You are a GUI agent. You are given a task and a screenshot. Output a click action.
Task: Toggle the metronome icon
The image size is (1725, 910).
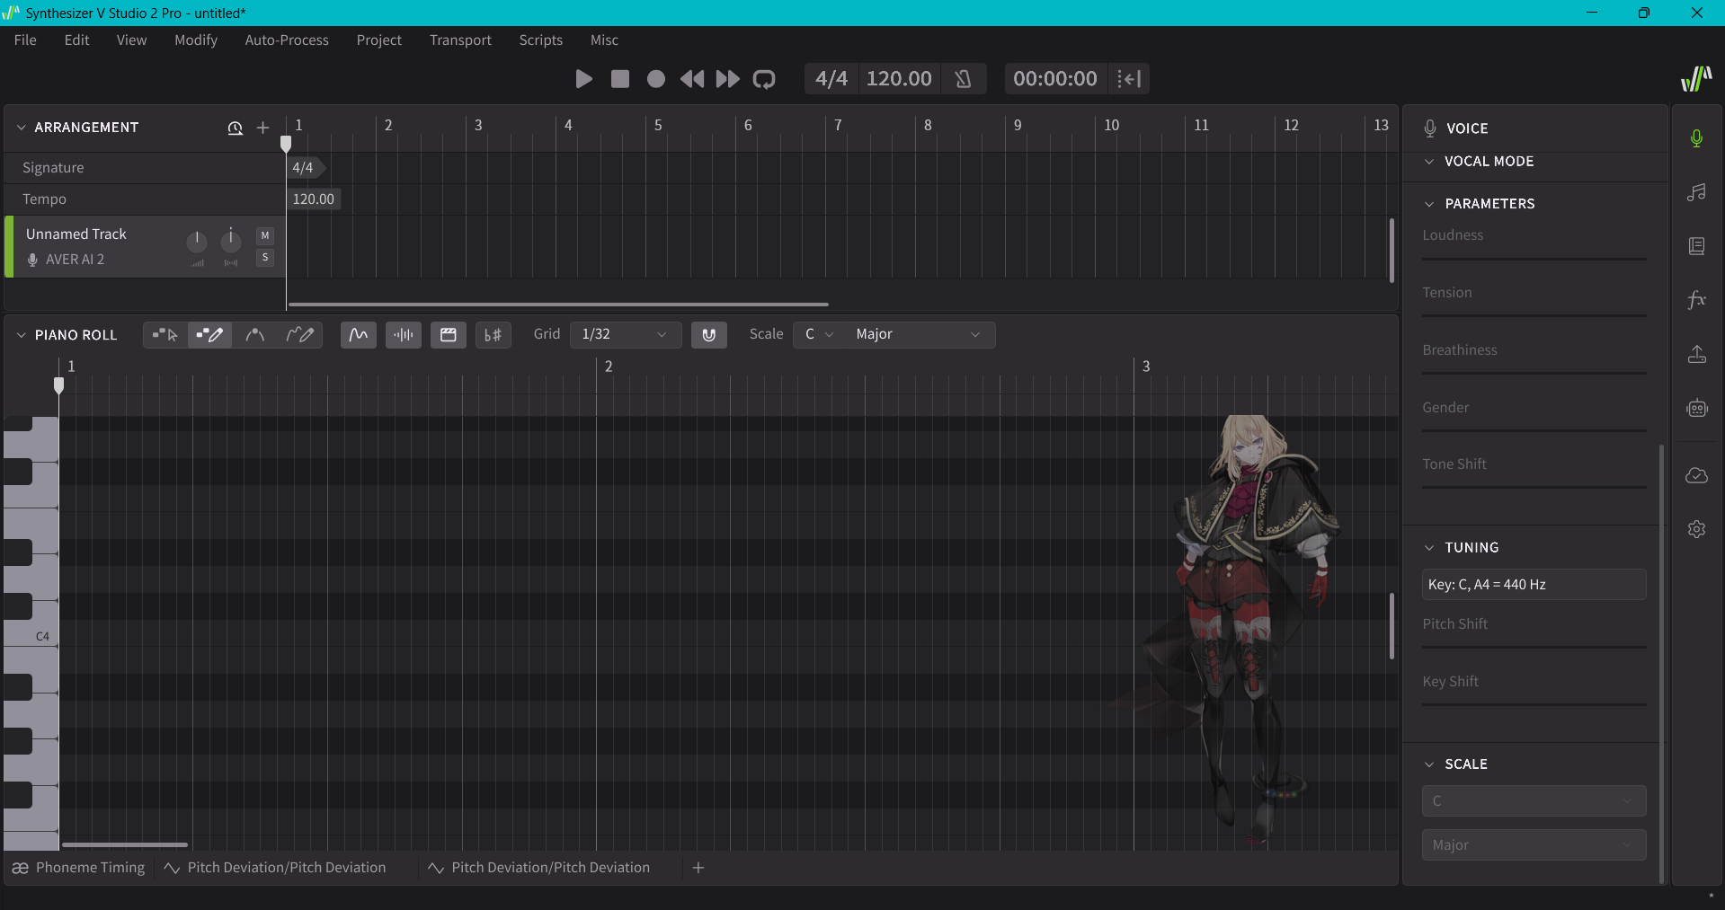coord(963,79)
